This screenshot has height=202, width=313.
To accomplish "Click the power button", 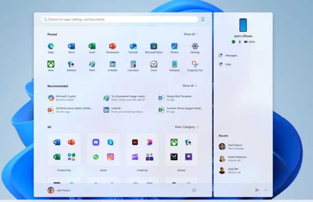I will coord(194,190).
